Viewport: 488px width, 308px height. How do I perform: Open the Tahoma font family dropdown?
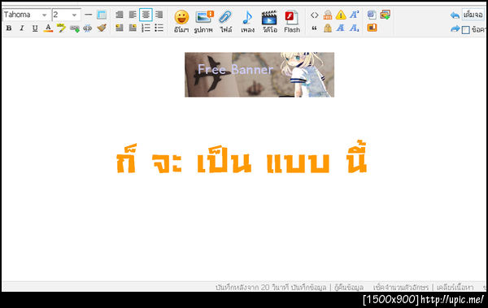click(27, 15)
